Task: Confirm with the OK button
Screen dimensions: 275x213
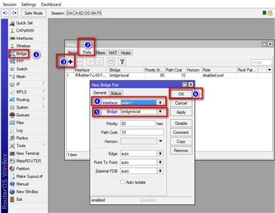Action: [x=181, y=94]
